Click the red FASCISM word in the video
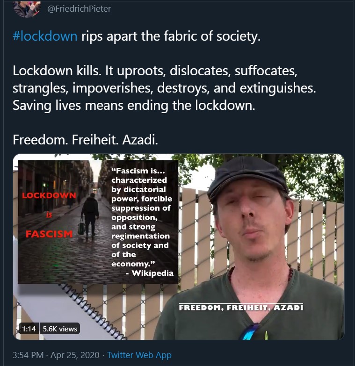This screenshot has width=355, height=366. click(x=49, y=234)
